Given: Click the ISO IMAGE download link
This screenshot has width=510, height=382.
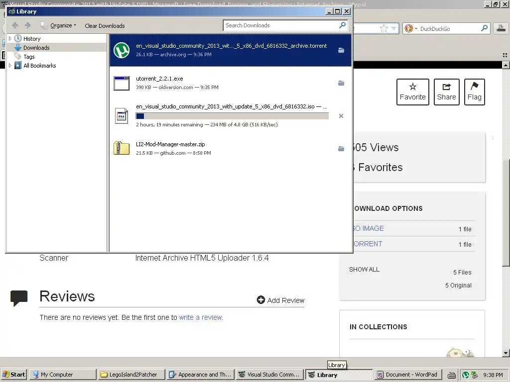Looking at the screenshot, I should click(x=369, y=228).
